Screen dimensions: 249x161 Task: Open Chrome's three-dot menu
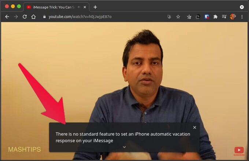(x=242, y=17)
